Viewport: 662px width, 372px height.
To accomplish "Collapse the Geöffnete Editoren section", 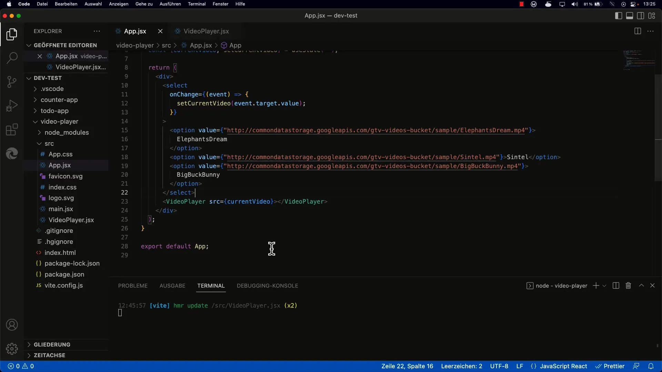I will 66,45.
